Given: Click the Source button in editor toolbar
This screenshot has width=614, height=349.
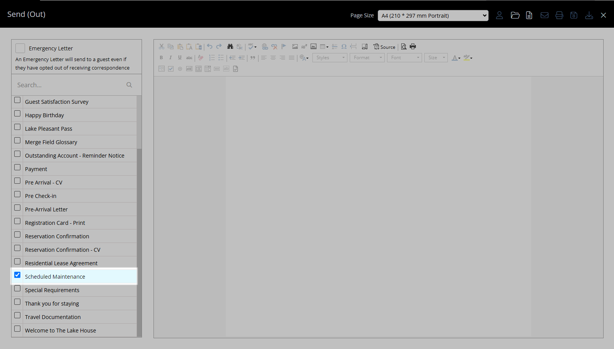Looking at the screenshot, I should pyautogui.click(x=384, y=47).
